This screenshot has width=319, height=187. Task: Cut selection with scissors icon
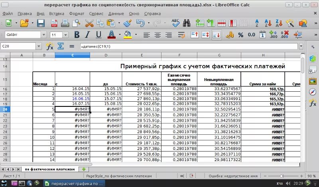89,23
